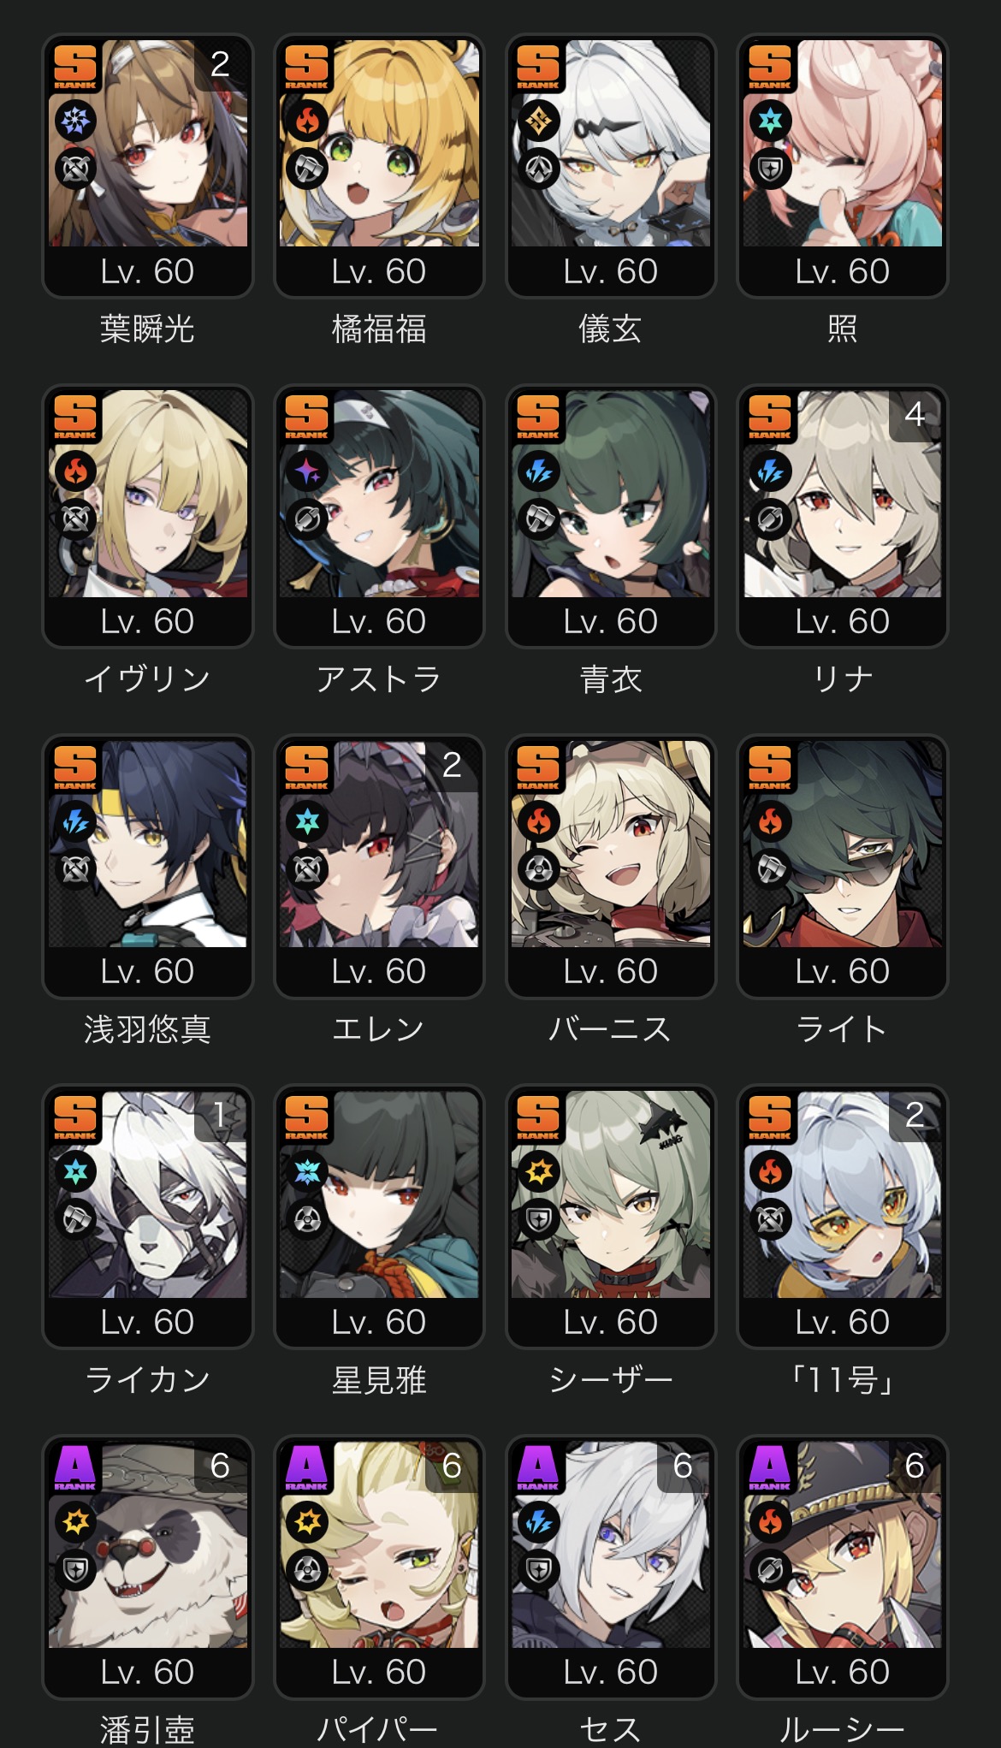Click the ice attribute icon on 葉瞬光
The width and height of the screenshot is (1001, 1748).
point(75,121)
